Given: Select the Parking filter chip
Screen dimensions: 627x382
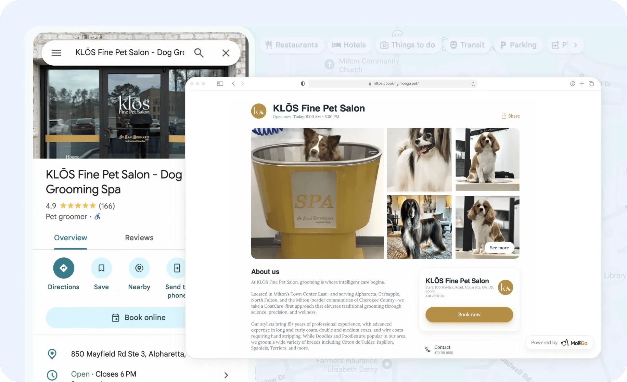Looking at the screenshot, I should click(519, 45).
